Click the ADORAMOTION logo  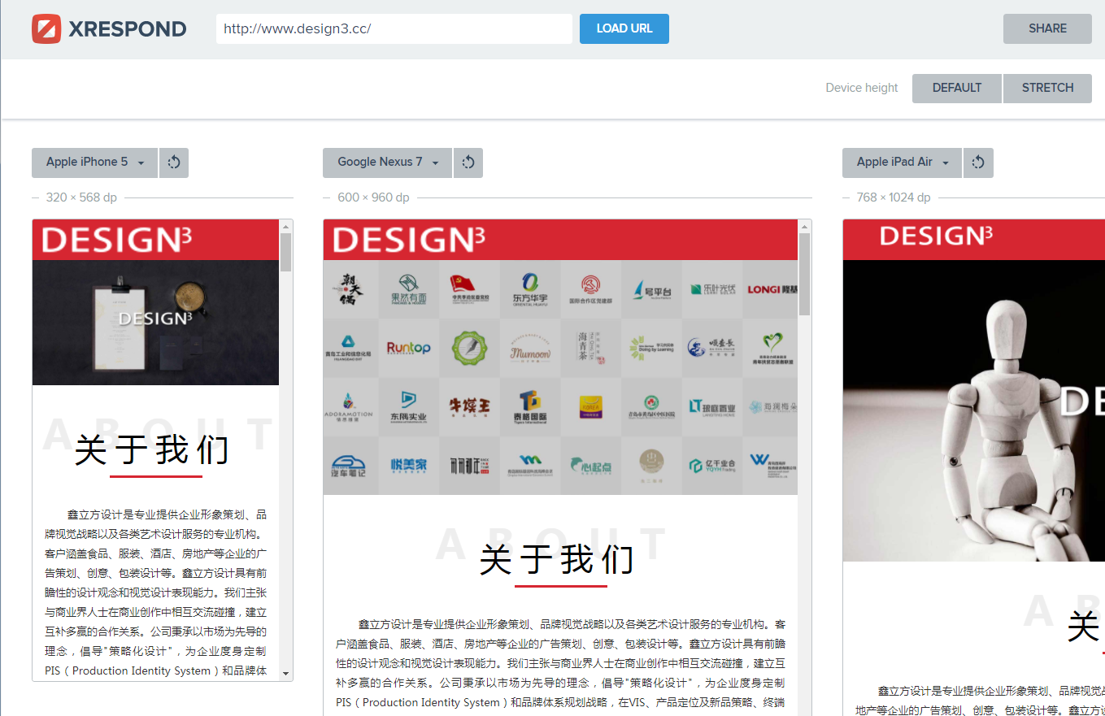click(x=348, y=406)
